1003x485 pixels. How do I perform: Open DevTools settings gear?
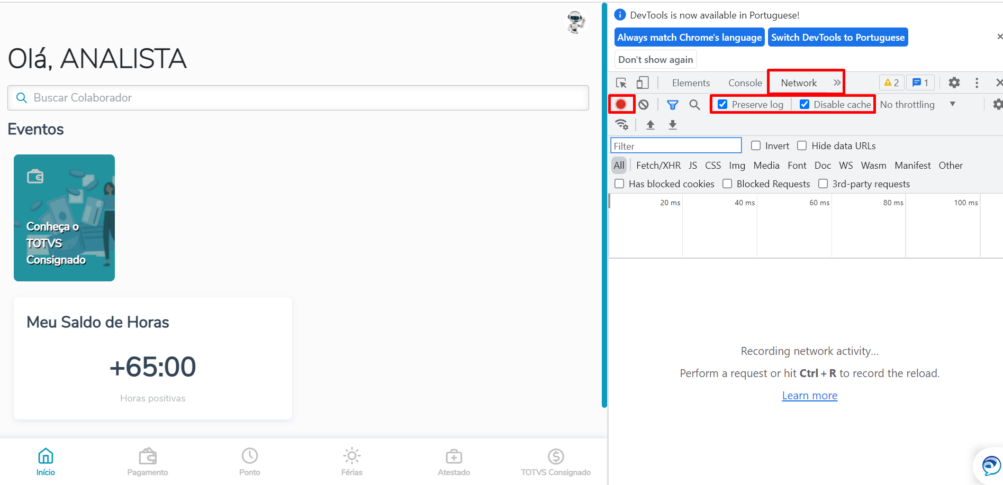point(954,83)
